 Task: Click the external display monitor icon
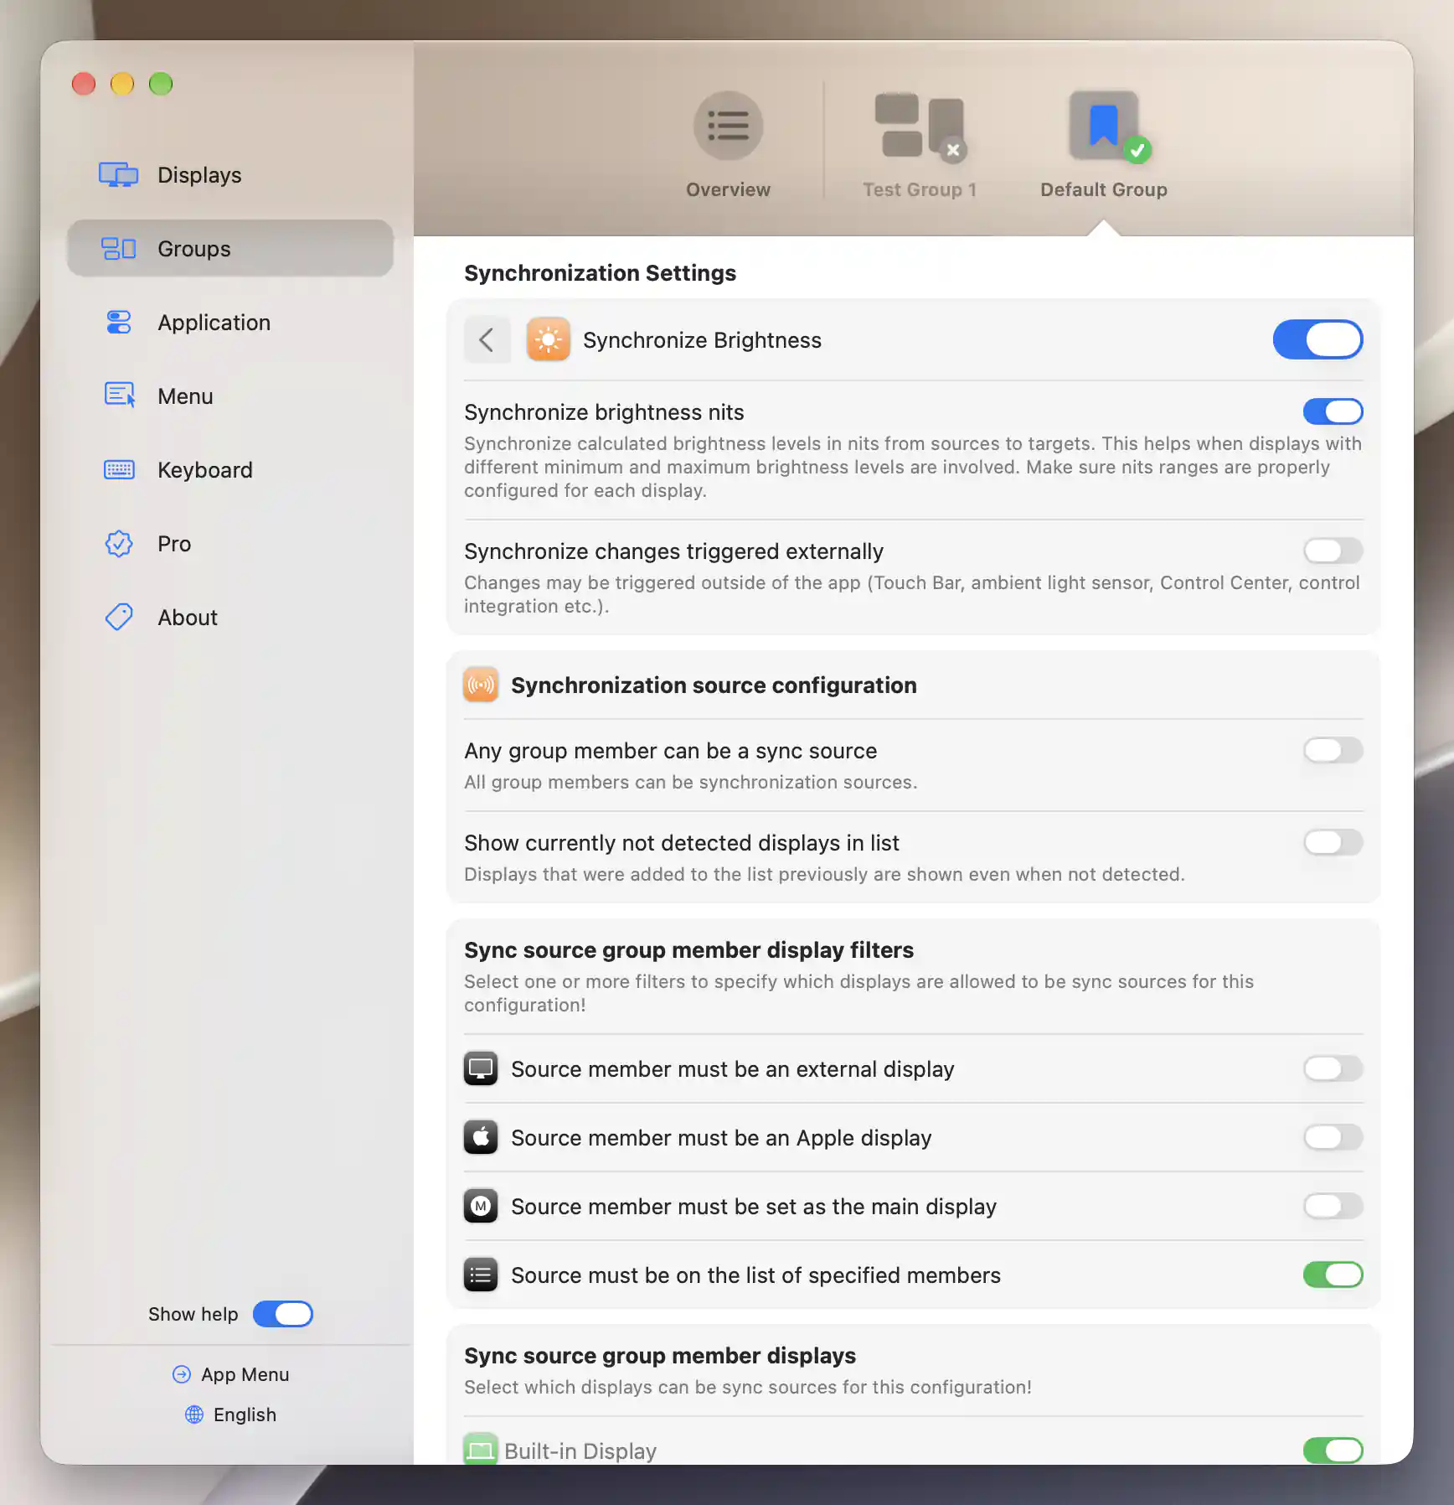(x=481, y=1068)
